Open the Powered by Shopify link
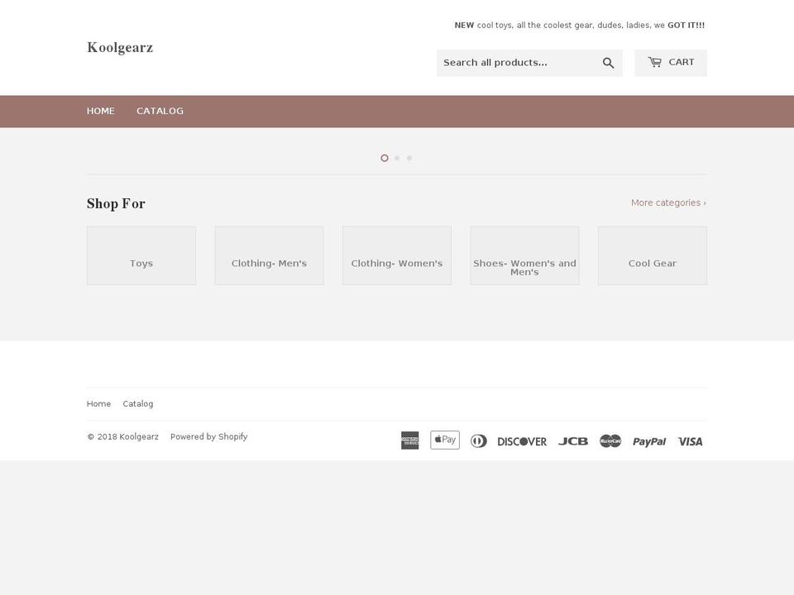Image resolution: width=794 pixels, height=595 pixels. pyautogui.click(x=208, y=436)
